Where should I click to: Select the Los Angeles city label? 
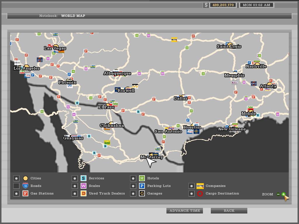(27, 68)
